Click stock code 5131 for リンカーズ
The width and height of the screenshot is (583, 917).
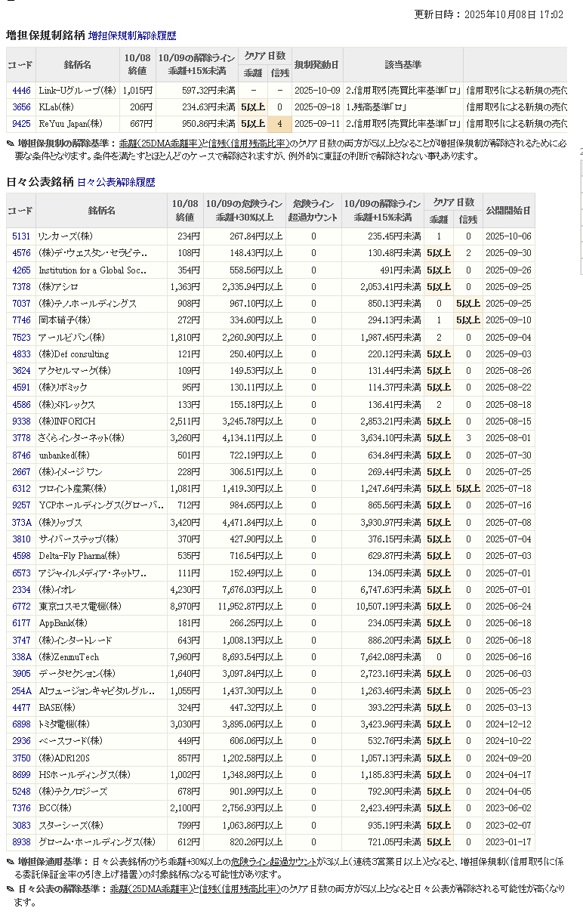(21, 236)
